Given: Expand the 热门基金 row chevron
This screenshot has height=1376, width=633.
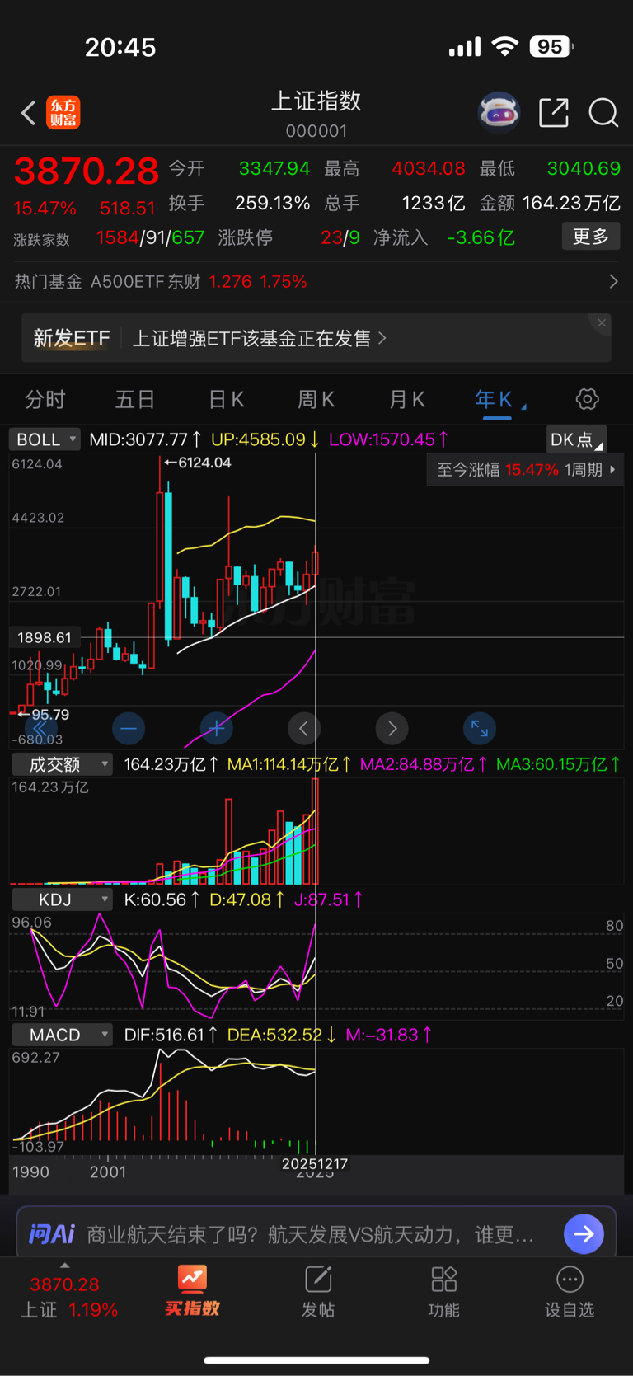Looking at the screenshot, I should click(x=613, y=282).
